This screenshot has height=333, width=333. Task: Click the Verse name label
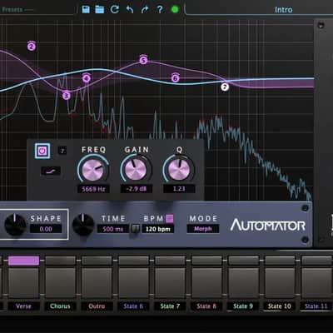point(23,306)
